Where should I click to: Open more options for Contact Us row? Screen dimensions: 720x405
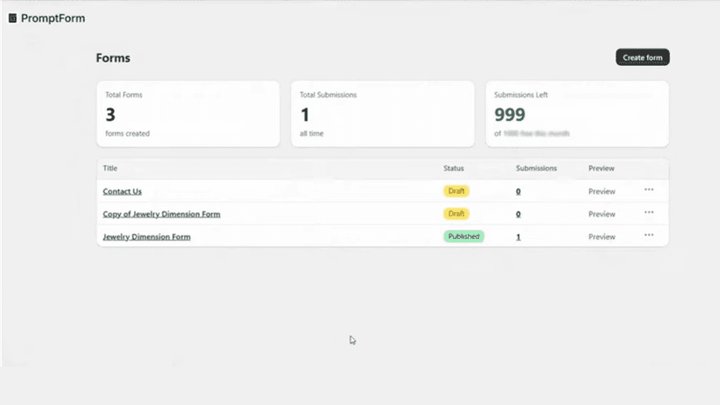tap(649, 189)
